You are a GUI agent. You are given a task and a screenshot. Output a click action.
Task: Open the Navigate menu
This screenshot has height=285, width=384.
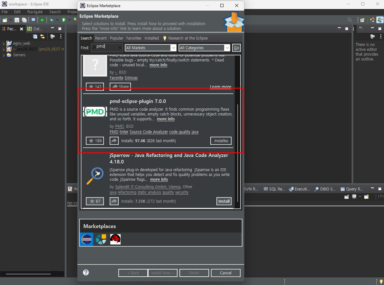(x=35, y=12)
